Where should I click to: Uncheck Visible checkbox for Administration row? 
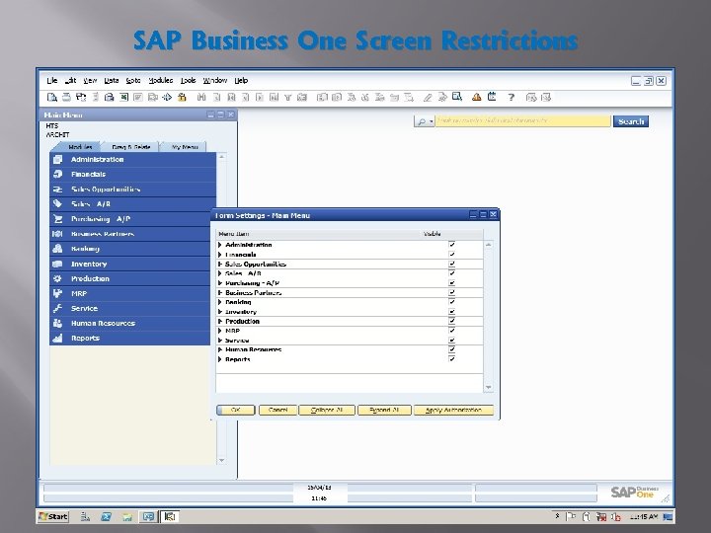[451, 245]
